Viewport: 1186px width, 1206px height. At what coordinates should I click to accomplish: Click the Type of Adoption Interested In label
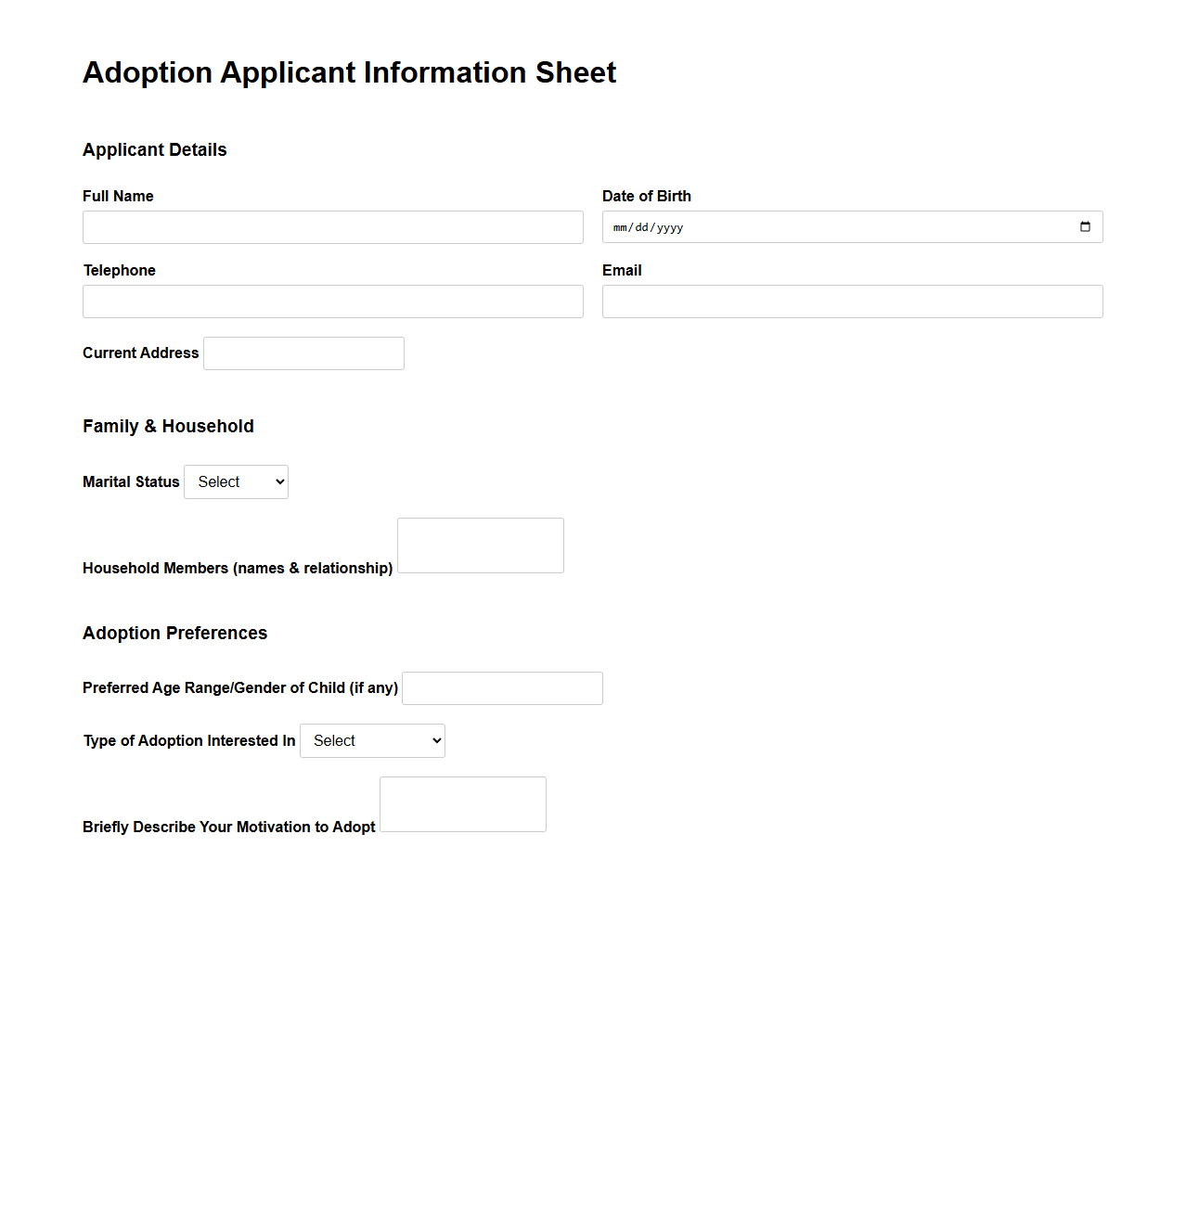(188, 740)
